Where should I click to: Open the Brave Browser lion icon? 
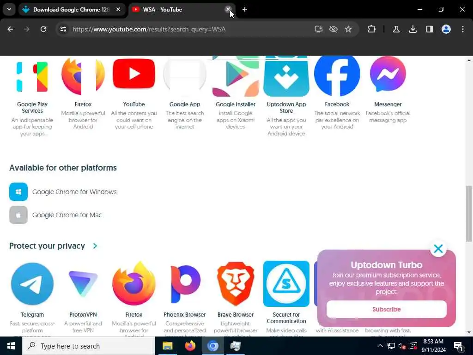click(x=236, y=284)
